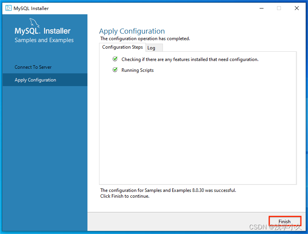Click the 'Samples and Examples 8.0.30 was successful' message

(168, 190)
